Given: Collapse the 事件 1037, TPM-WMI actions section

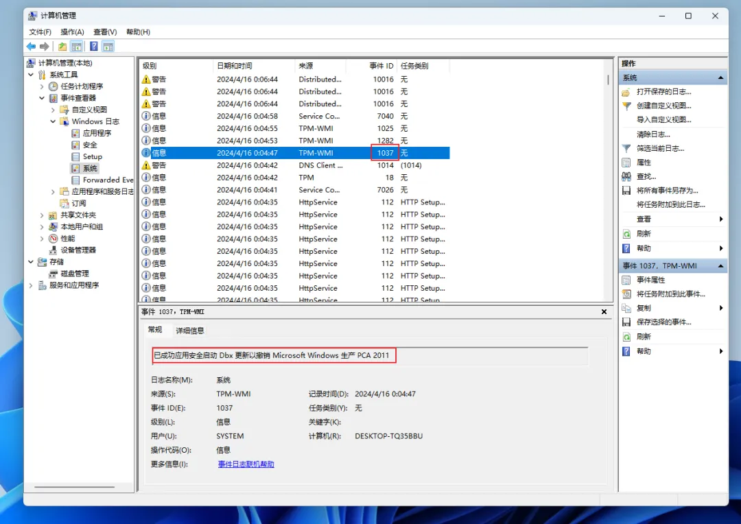Looking at the screenshot, I should [x=720, y=266].
